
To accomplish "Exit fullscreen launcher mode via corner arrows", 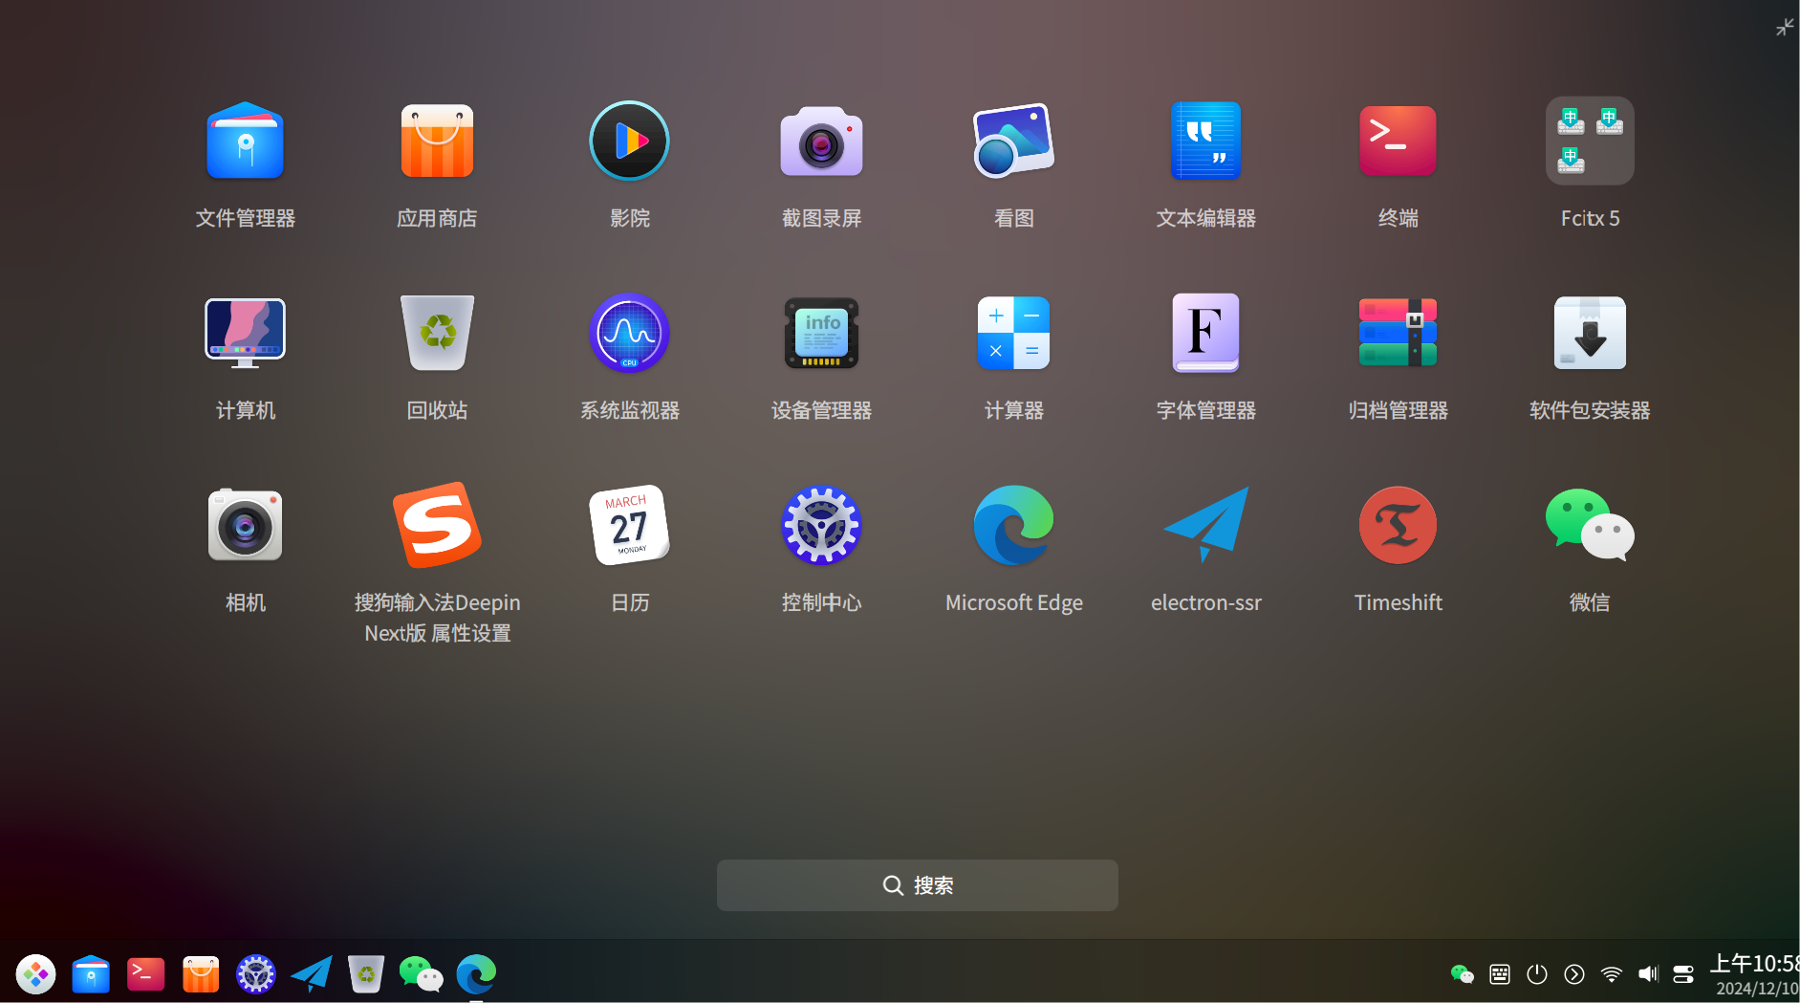I will coord(1785,27).
